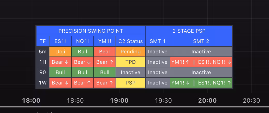The width and height of the screenshot is (269, 113).
Task: Click the 19:00 time axis label
Action: [x=119, y=100]
